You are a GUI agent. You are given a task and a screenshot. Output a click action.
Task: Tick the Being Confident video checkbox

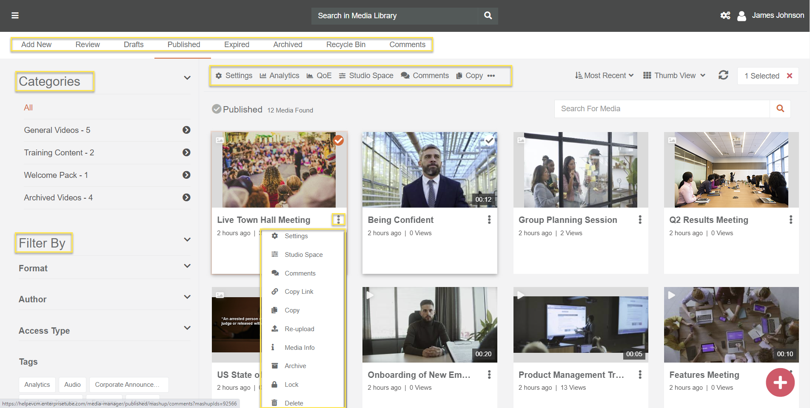tap(489, 140)
